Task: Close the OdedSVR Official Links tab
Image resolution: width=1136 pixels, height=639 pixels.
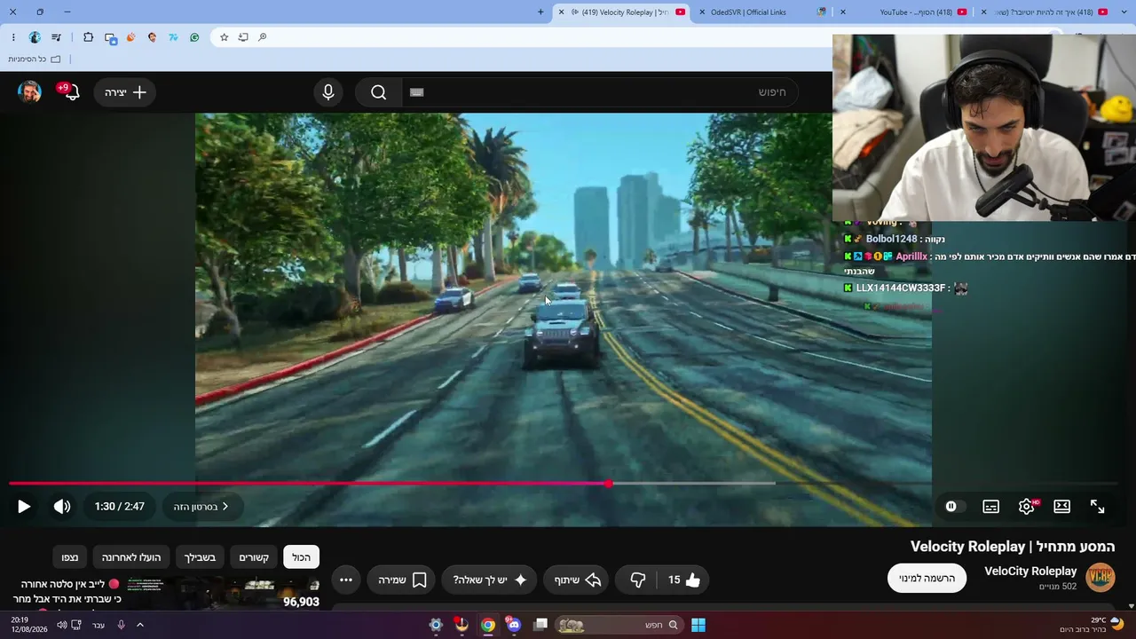Action: pos(701,12)
